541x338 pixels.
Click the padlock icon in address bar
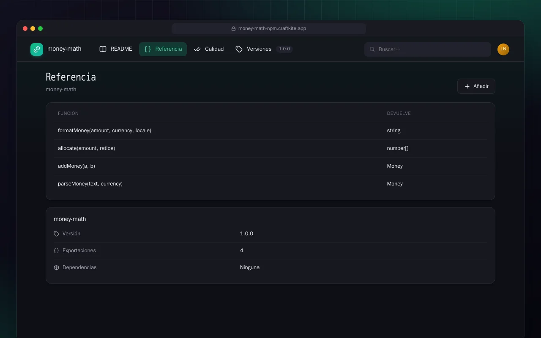233,29
